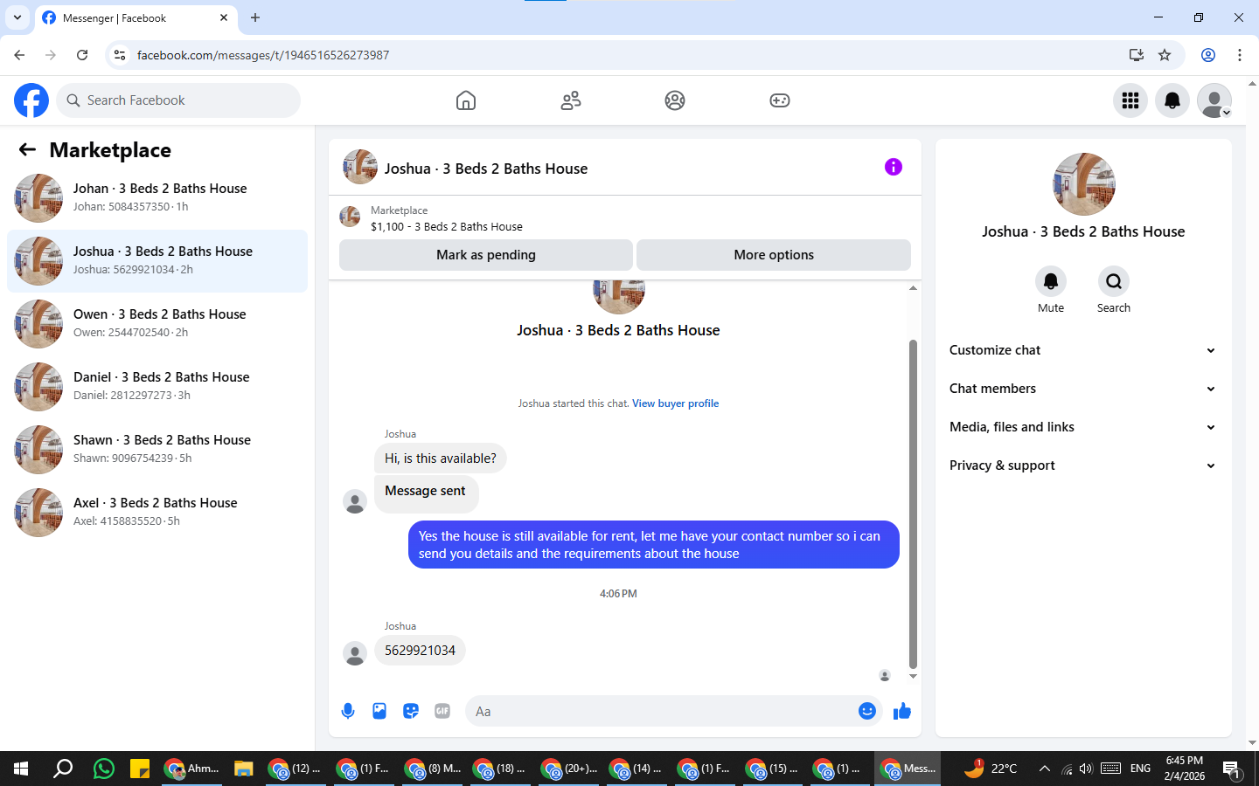Search within the Joshua conversation
The height and width of the screenshot is (786, 1259).
[1114, 281]
